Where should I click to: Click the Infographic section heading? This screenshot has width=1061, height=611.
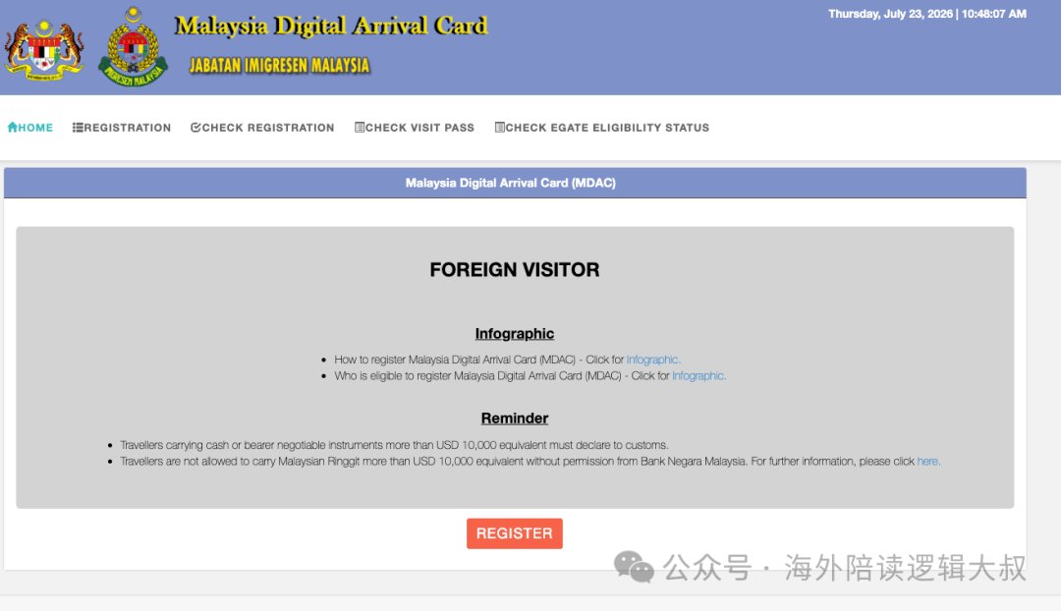click(514, 334)
